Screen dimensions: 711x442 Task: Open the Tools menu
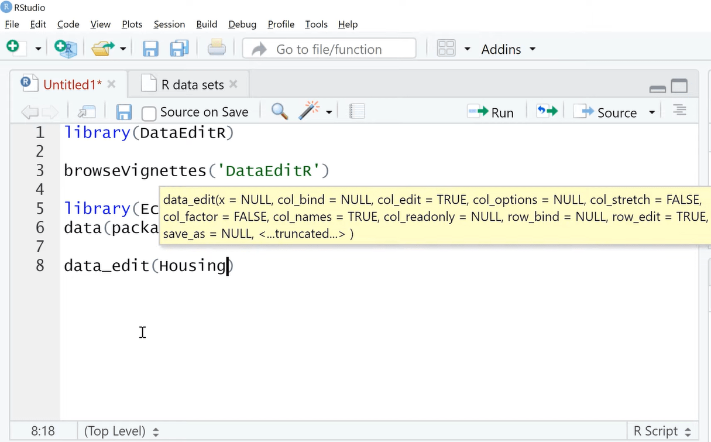pos(316,24)
